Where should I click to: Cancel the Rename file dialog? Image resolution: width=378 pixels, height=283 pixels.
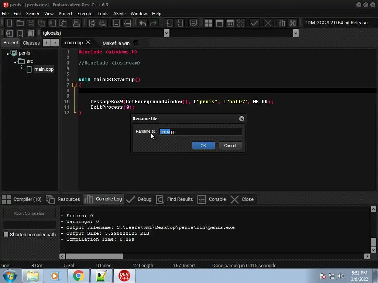(230, 146)
